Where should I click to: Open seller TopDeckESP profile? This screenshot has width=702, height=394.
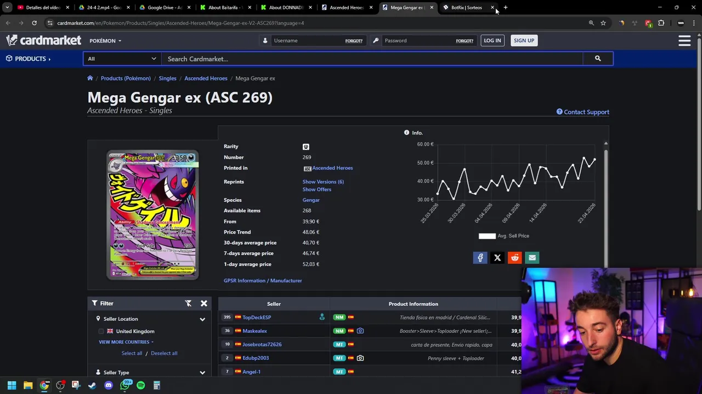257,317
